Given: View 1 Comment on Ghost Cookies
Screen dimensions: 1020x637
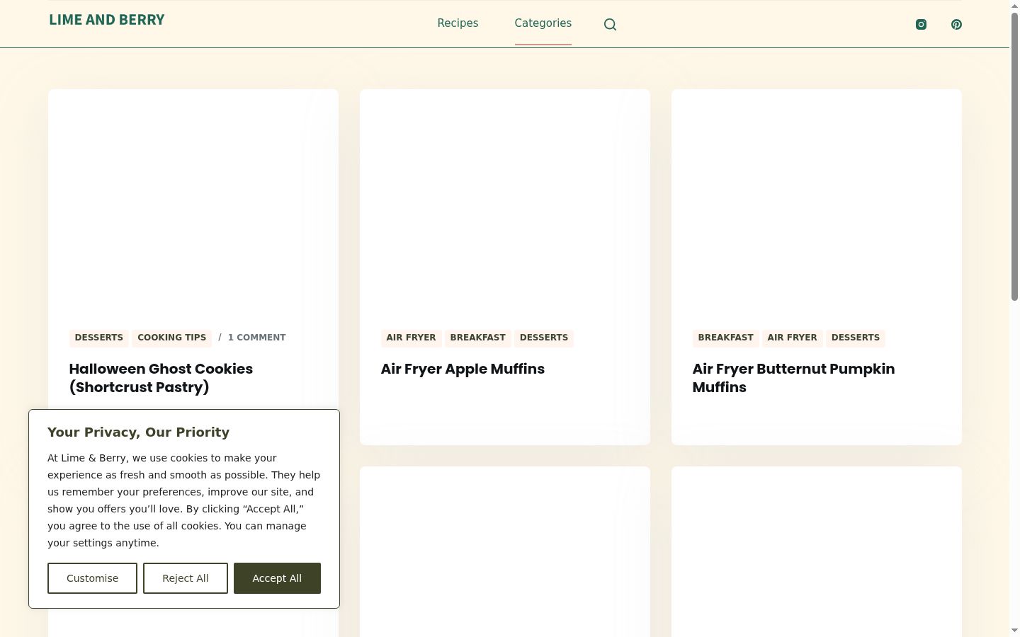Looking at the screenshot, I should pos(256,338).
